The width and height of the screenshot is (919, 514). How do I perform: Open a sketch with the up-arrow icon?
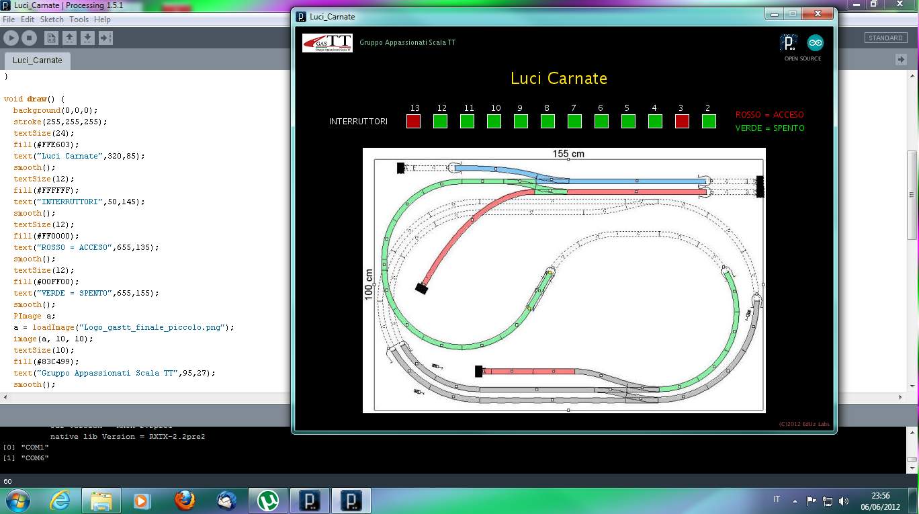69,38
